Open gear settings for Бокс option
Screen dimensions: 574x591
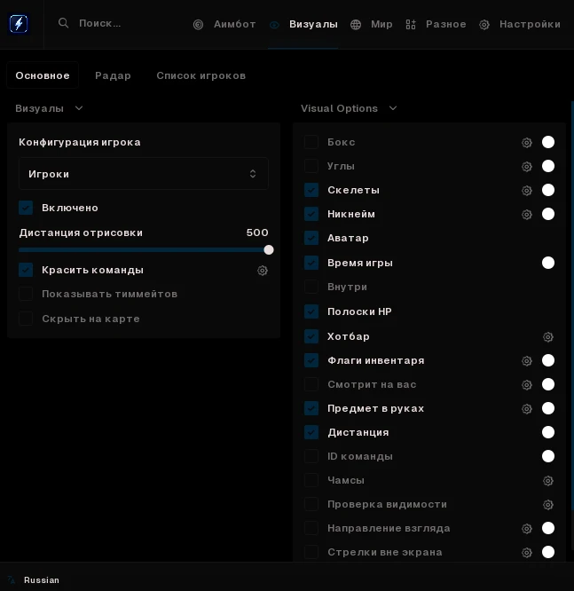coord(526,143)
